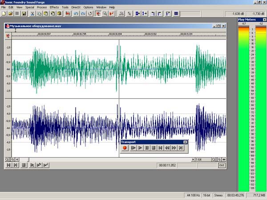Click the Undo toolbar icon
Image resolution: width=267 pixels, height=200 pixels.
[76, 14]
